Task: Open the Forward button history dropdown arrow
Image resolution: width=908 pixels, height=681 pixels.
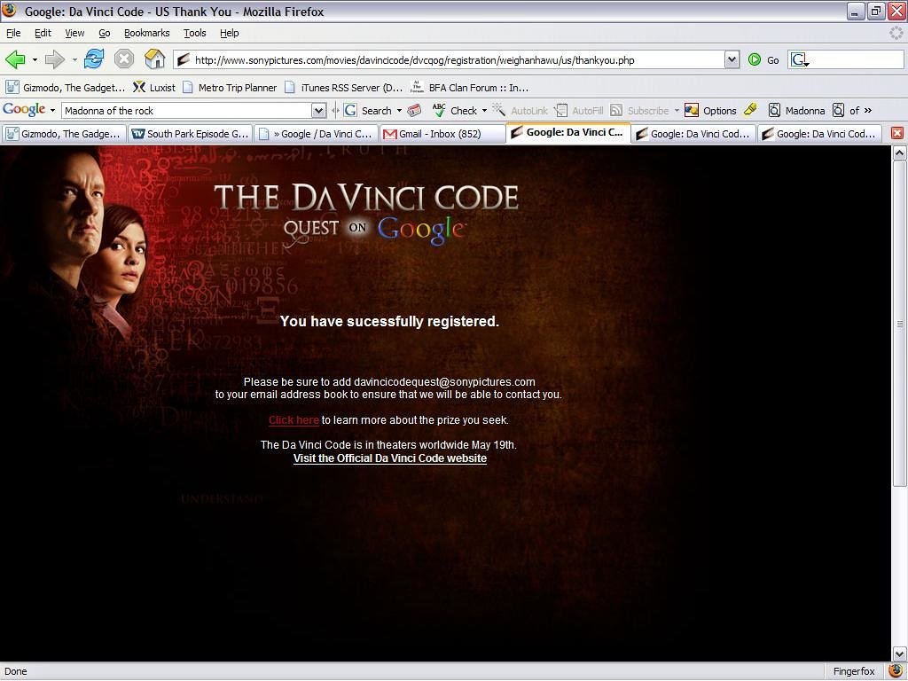Action: coord(74,59)
